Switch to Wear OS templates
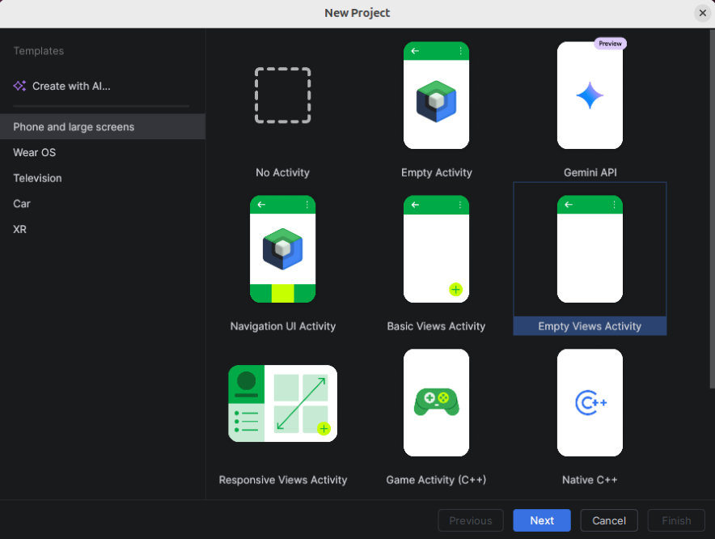Image resolution: width=715 pixels, height=539 pixels. [x=103, y=152]
